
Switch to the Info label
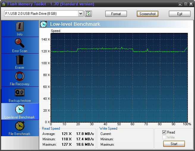point(20,34)
